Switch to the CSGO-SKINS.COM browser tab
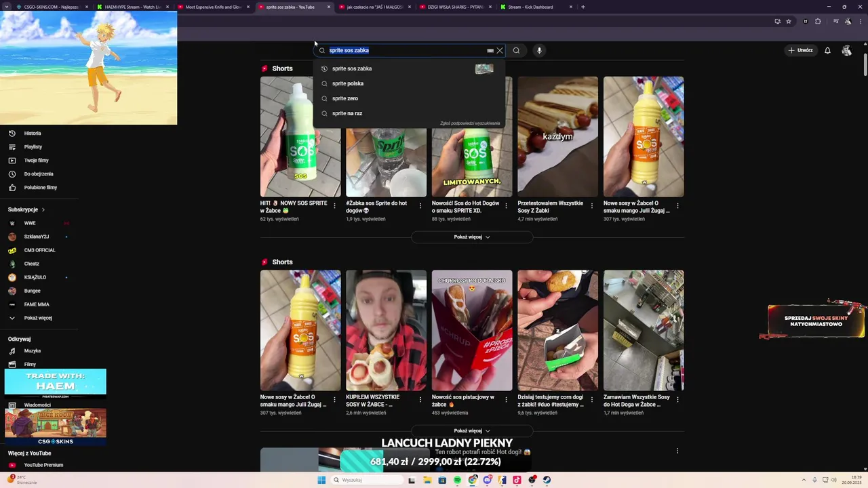 click(51, 7)
